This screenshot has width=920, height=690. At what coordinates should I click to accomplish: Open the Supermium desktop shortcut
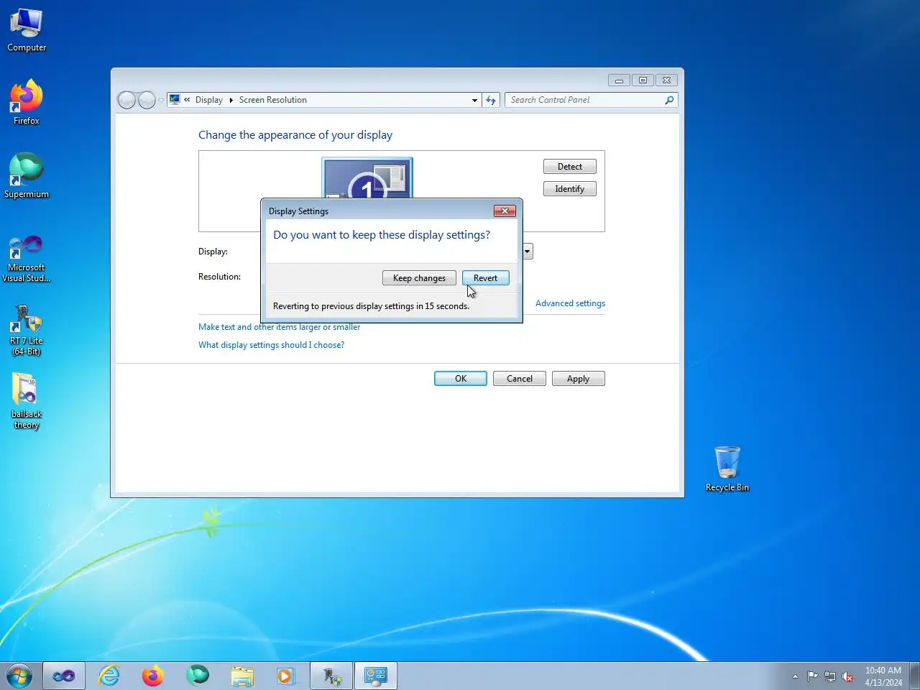pyautogui.click(x=27, y=176)
